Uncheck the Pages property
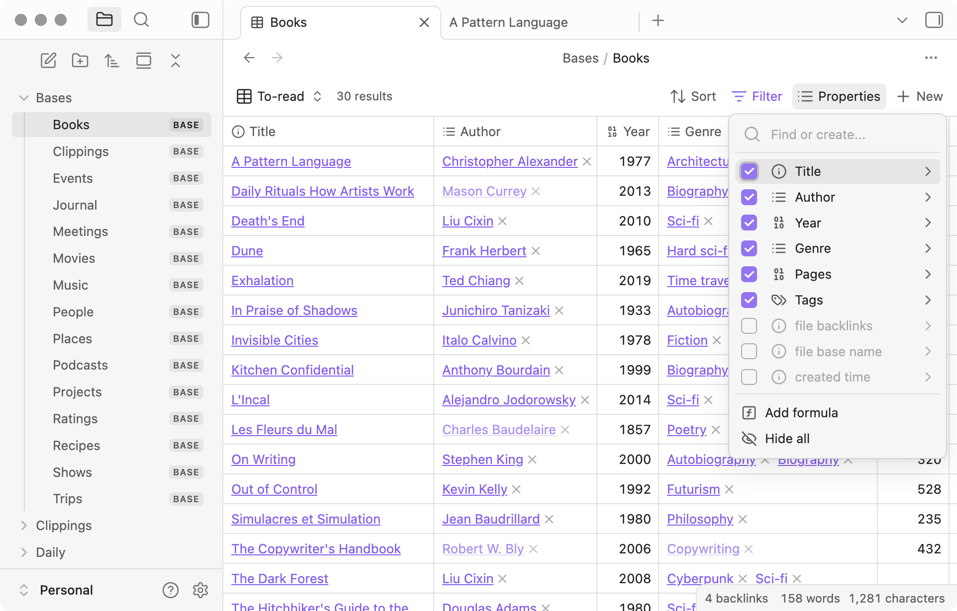 point(749,274)
